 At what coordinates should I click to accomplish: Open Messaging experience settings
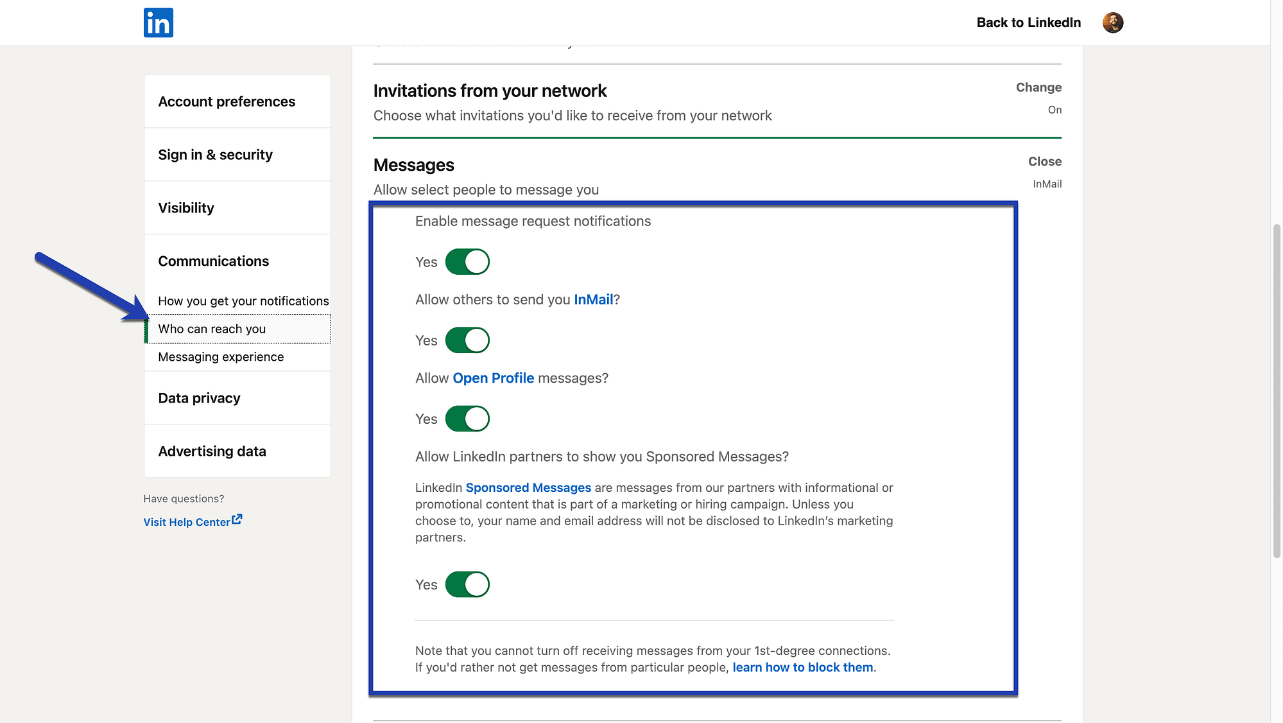pos(220,356)
